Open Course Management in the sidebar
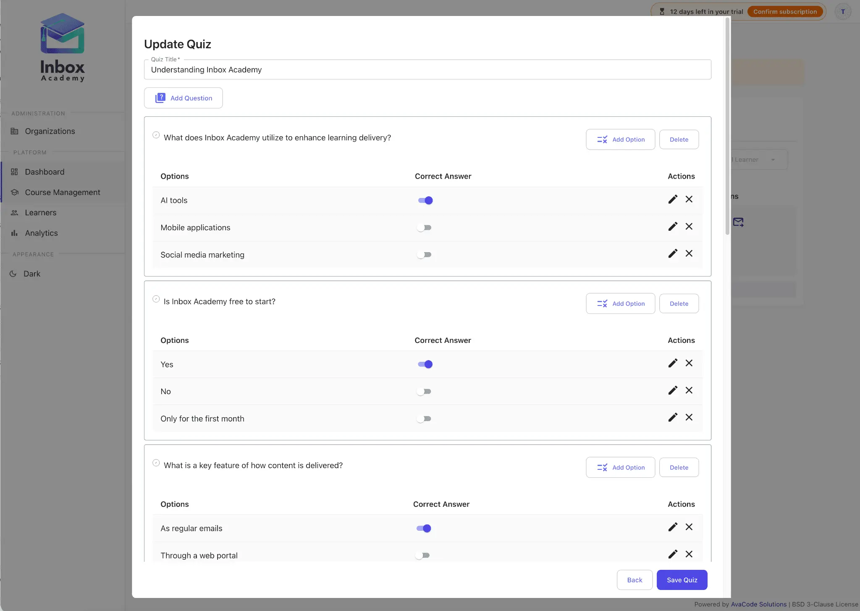This screenshot has height=611, width=860. coord(63,192)
